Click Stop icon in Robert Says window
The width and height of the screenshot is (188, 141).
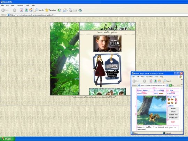click(151, 81)
